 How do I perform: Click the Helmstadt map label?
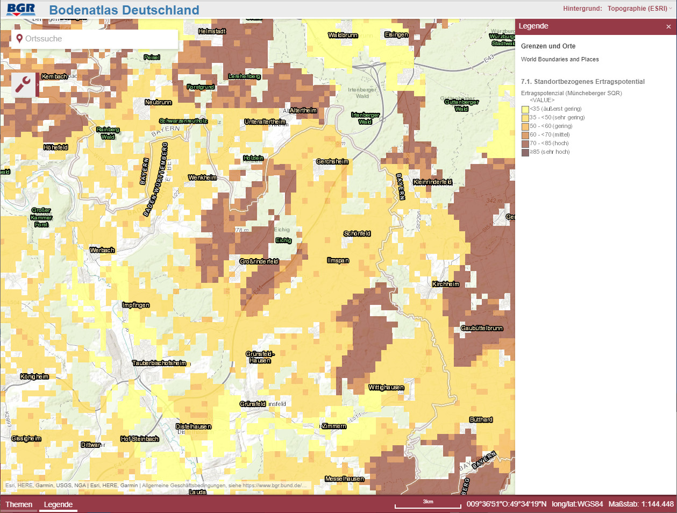pyautogui.click(x=212, y=31)
